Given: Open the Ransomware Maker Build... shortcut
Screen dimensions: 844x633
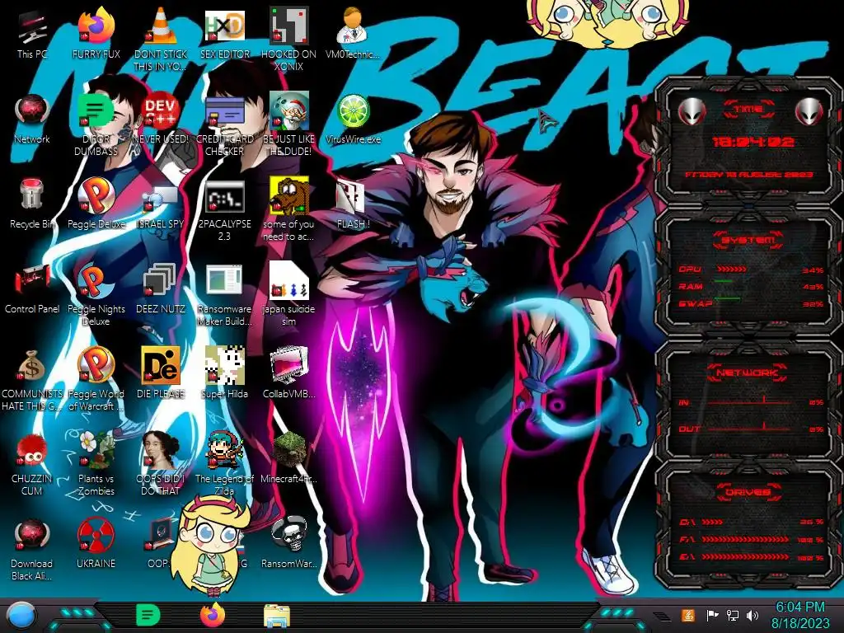Looking at the screenshot, I should [x=224, y=295].
